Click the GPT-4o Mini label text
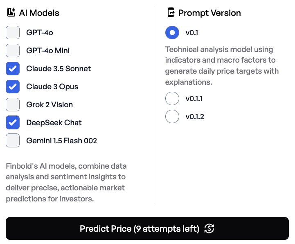This screenshot has width=295, height=244. tap(48, 51)
